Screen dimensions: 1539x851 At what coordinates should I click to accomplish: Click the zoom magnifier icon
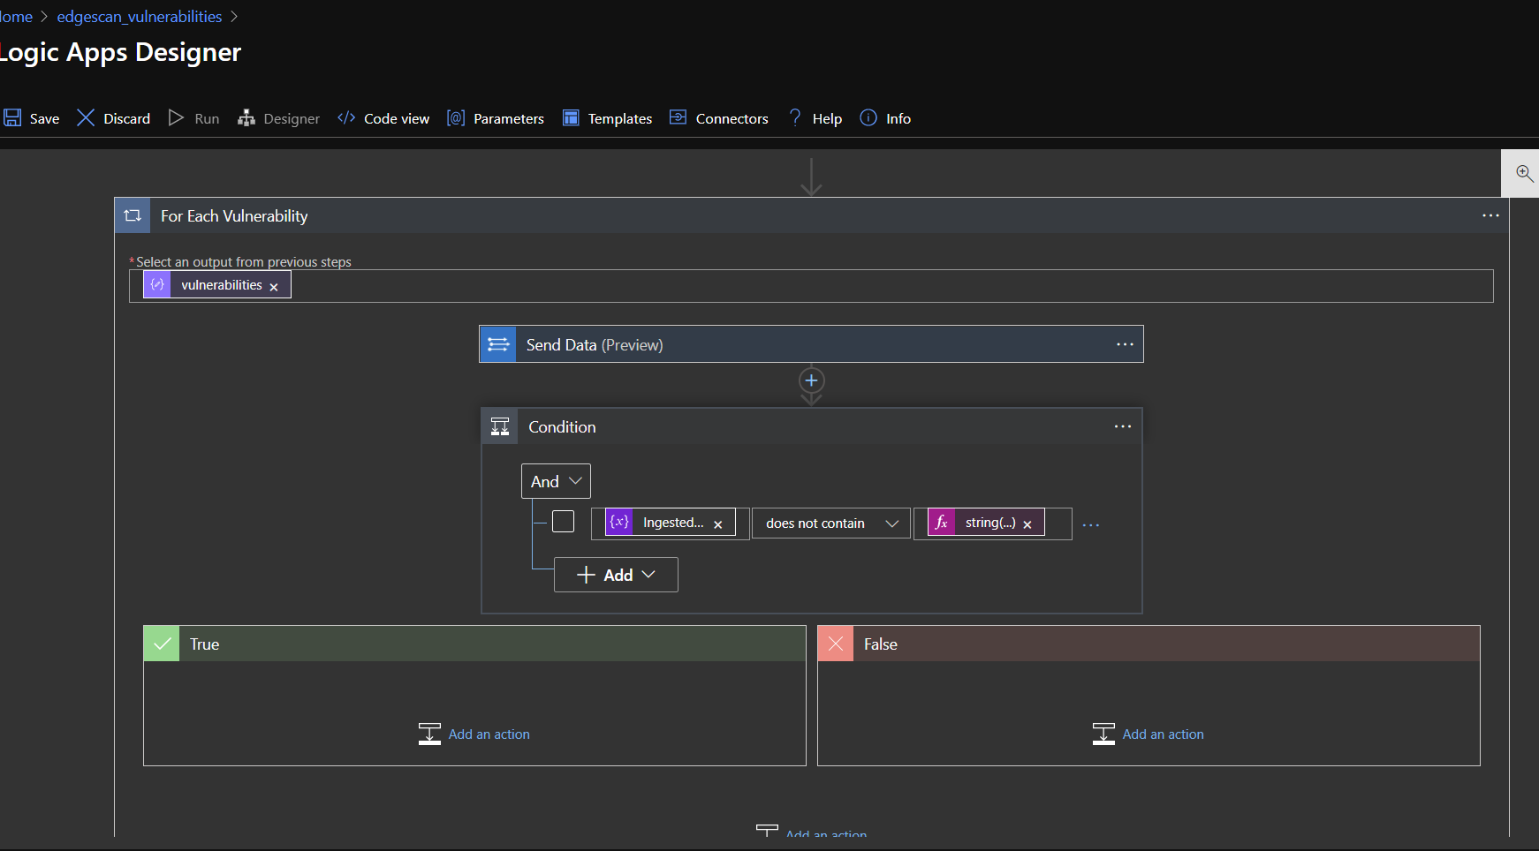pyautogui.click(x=1524, y=173)
